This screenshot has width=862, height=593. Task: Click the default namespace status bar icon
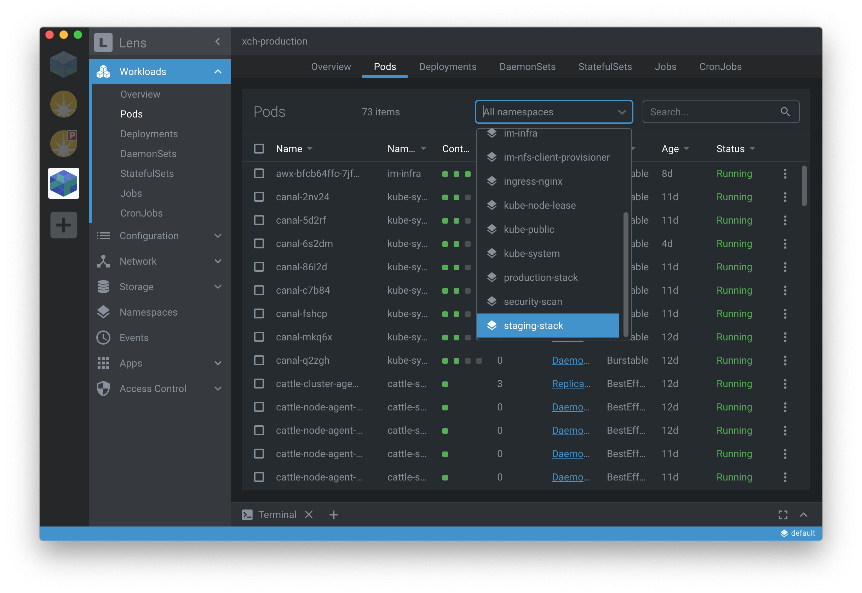click(x=783, y=533)
